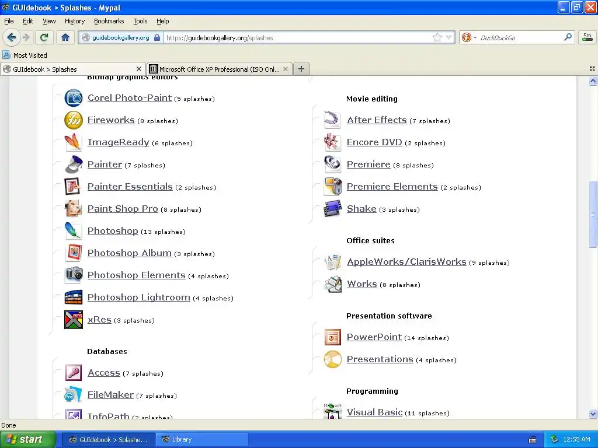Click the Premiere app icon
598x448 pixels.
click(x=332, y=164)
